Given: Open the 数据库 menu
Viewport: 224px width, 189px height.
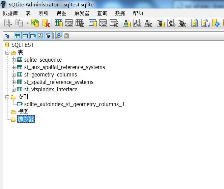Looking at the screenshot, I should [10, 13].
